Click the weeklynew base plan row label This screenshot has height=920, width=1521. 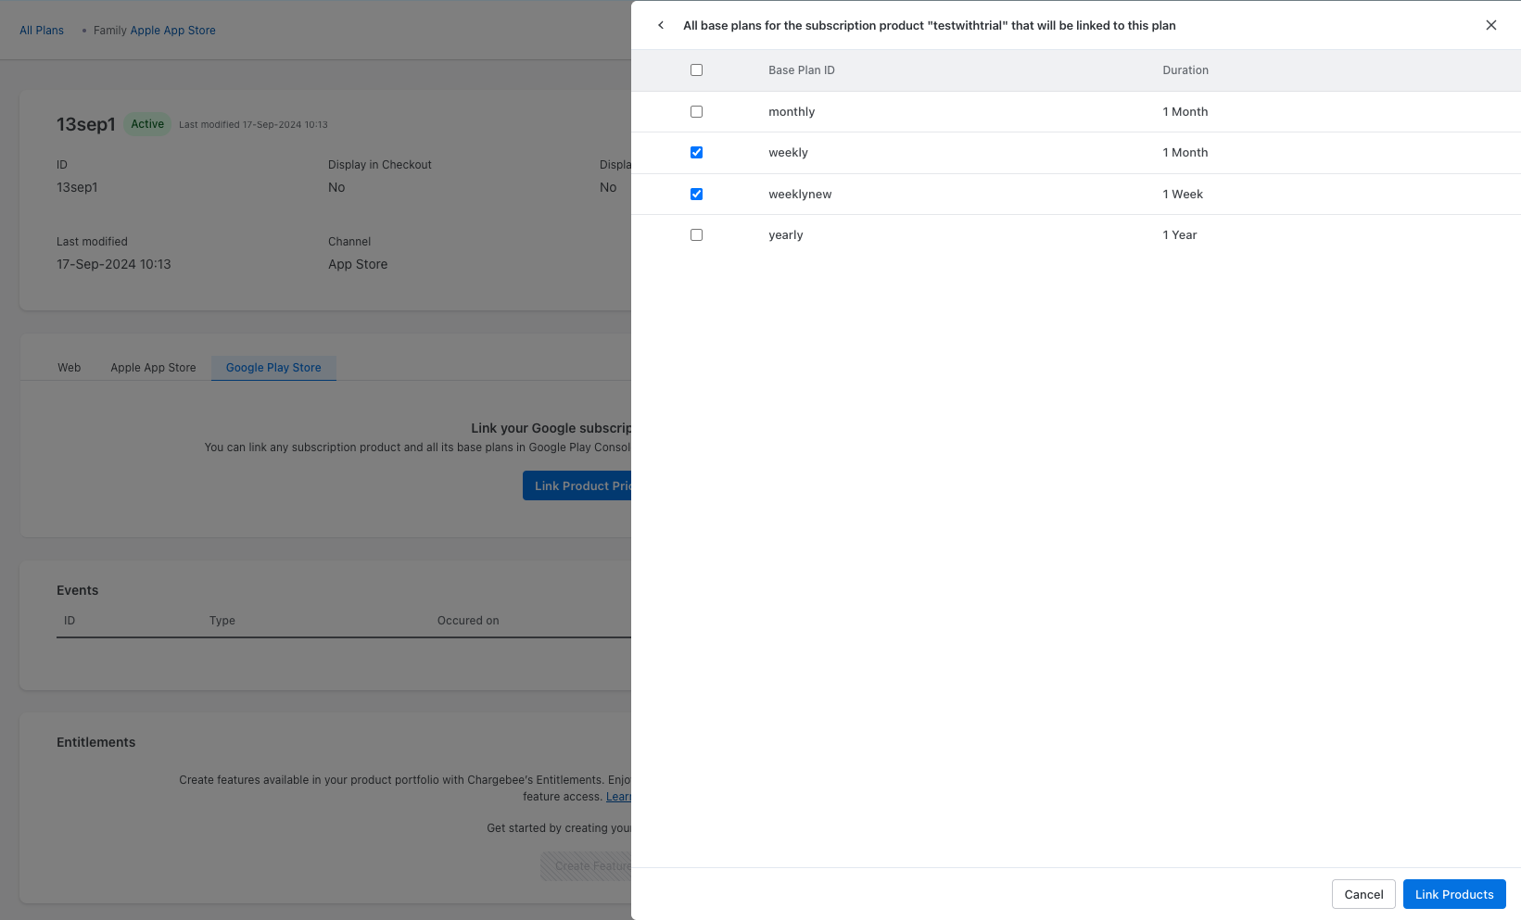click(800, 195)
